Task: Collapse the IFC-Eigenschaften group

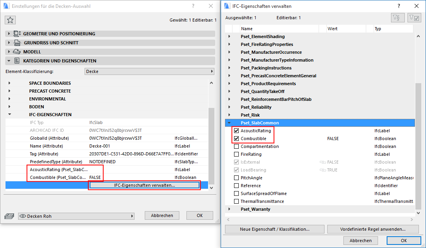Action: pos(9,115)
